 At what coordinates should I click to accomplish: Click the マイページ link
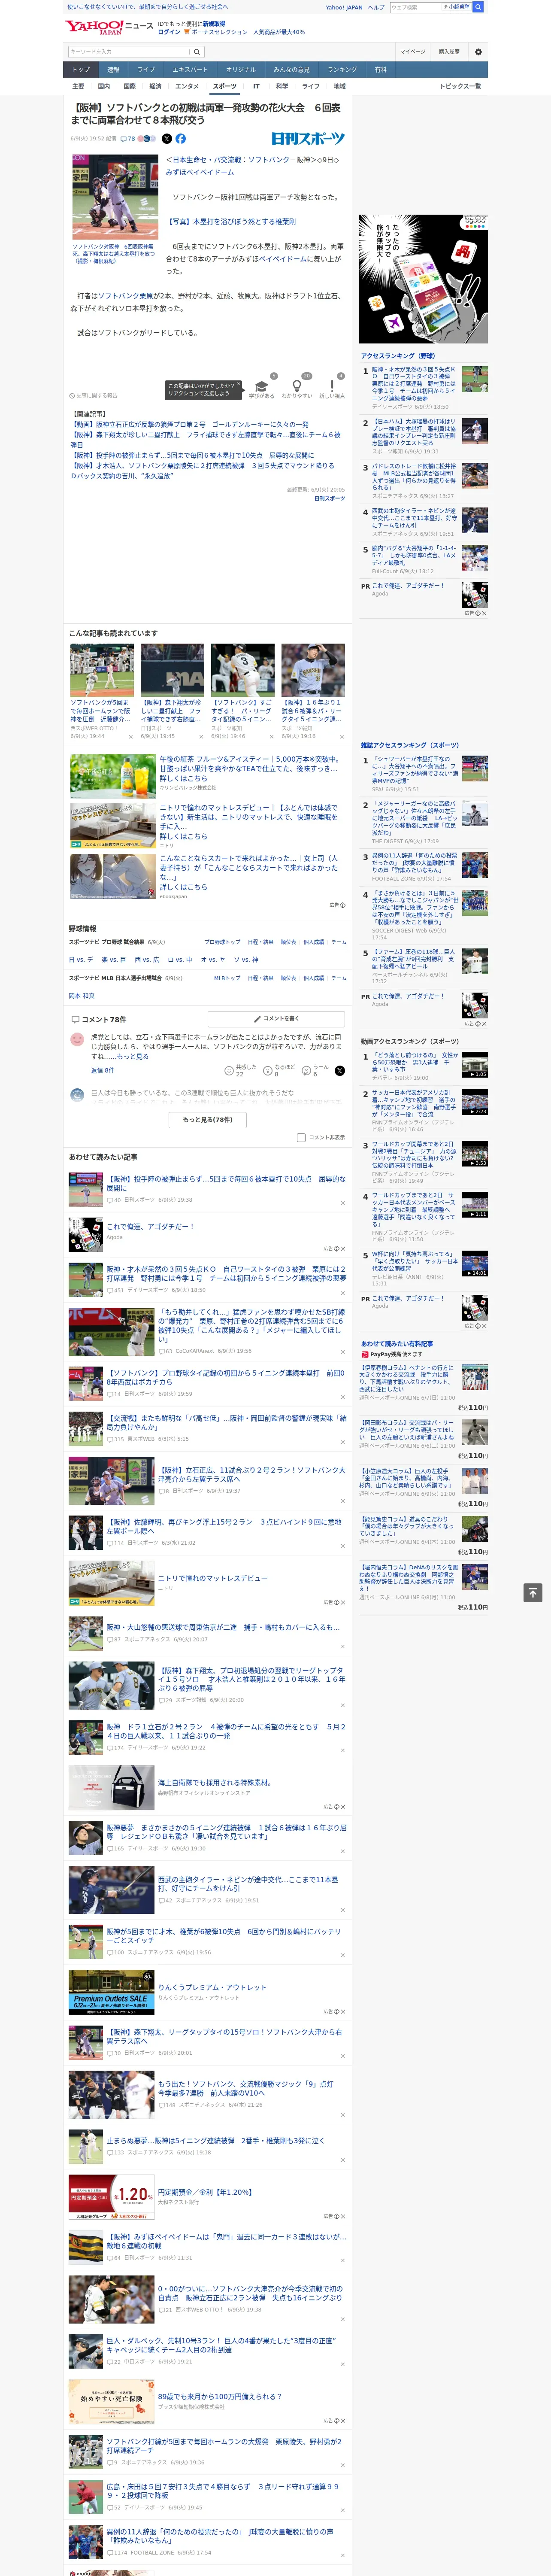click(x=413, y=52)
